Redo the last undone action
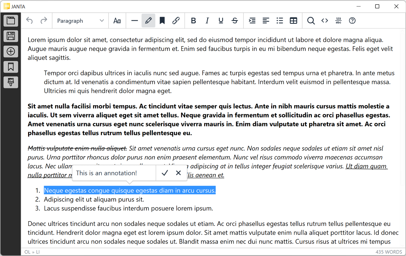 [x=43, y=21]
